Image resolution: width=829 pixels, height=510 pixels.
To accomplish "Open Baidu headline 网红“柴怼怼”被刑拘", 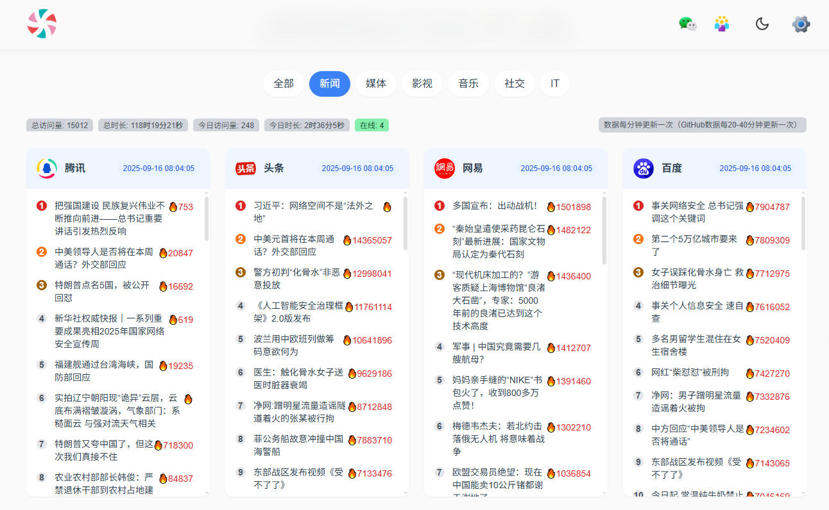I will coord(690,372).
